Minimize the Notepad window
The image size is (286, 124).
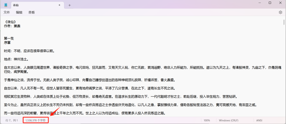(x=260, y=3)
